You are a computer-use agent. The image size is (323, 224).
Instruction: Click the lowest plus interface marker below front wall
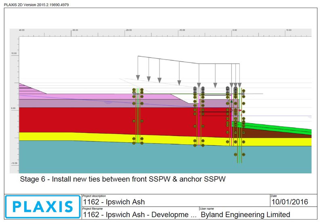244,154
